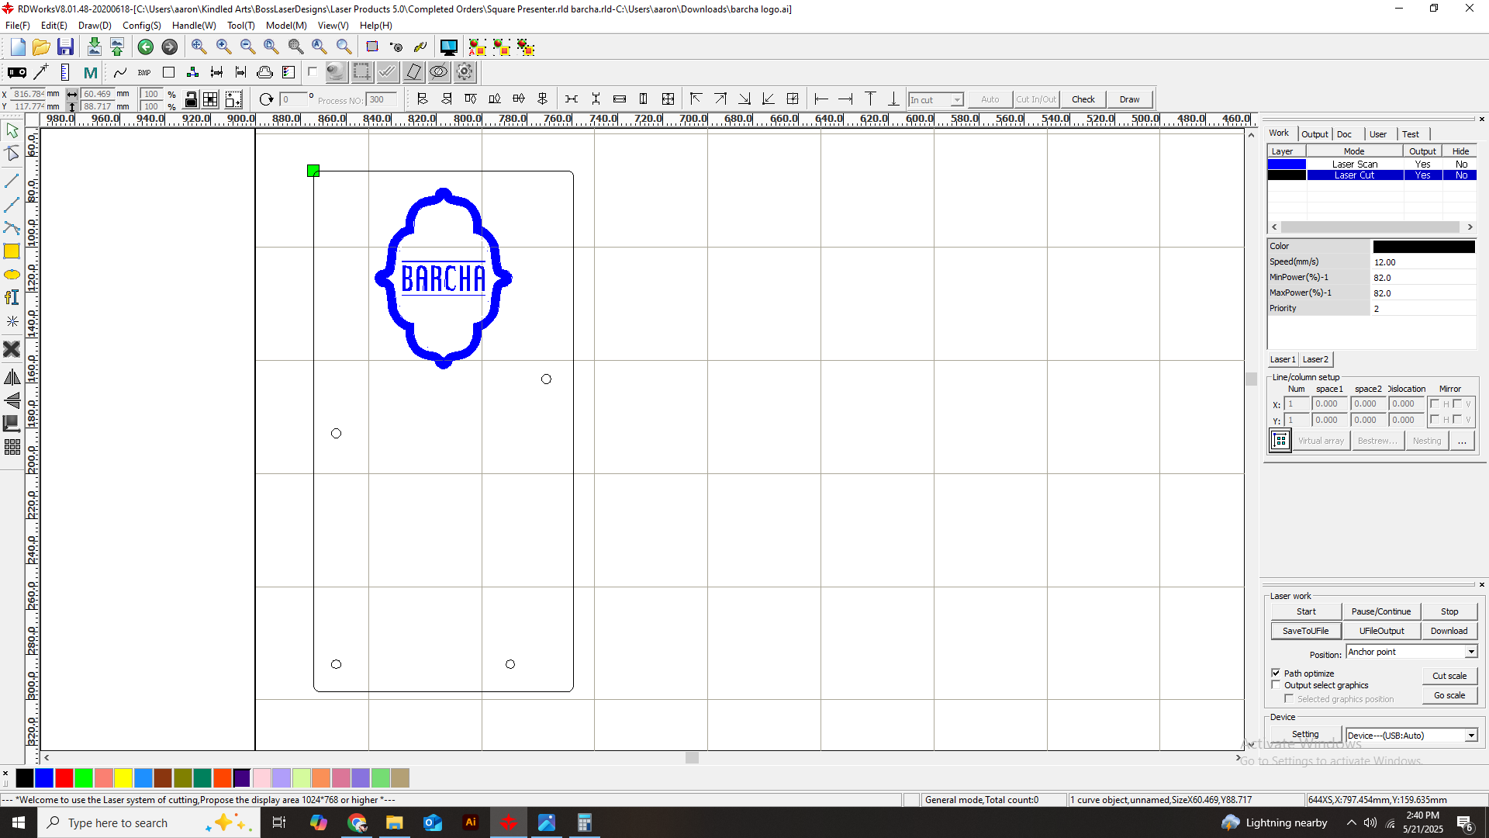Click the Go scale button
Screen dimensions: 1489x838
point(1449,695)
